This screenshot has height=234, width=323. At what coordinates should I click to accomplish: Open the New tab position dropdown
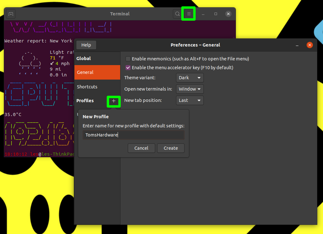coord(190,100)
